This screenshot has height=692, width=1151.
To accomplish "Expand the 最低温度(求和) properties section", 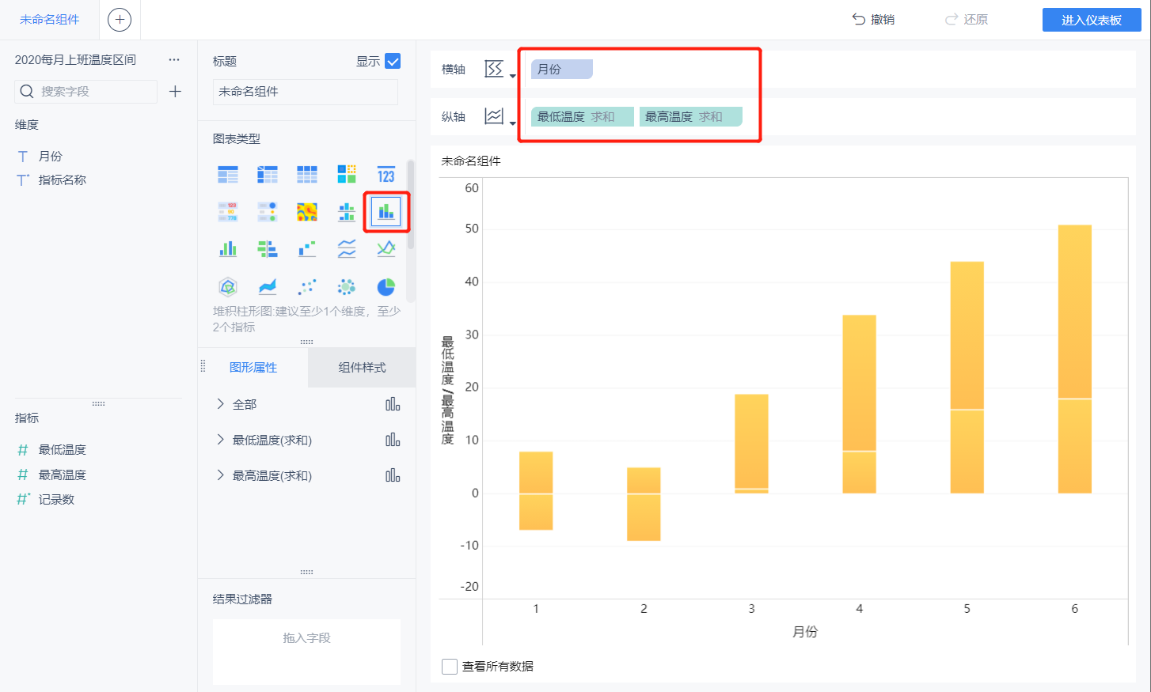I will (x=221, y=440).
